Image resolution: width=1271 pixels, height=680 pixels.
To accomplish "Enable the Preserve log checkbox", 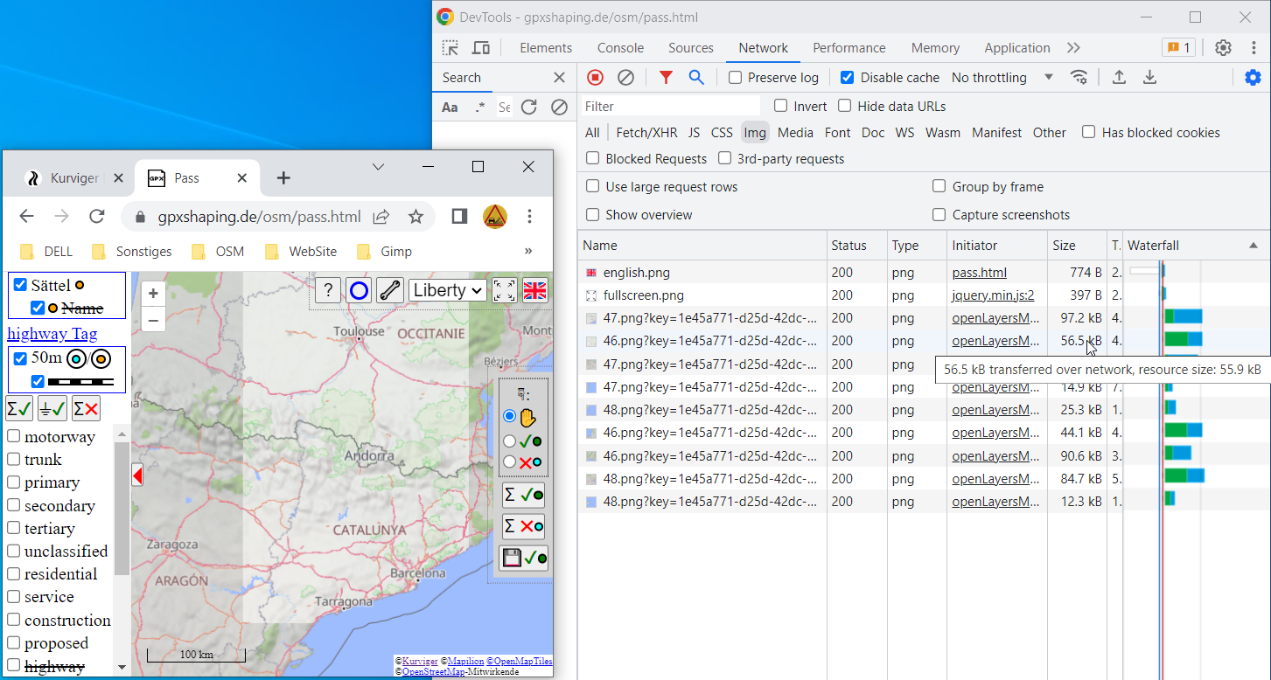I will 736,78.
